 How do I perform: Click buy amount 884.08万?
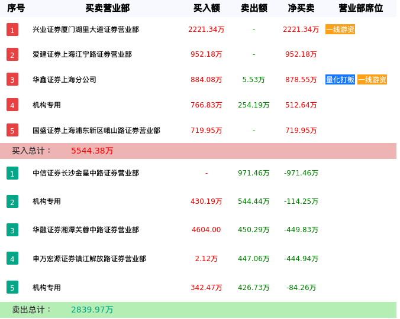coord(207,79)
